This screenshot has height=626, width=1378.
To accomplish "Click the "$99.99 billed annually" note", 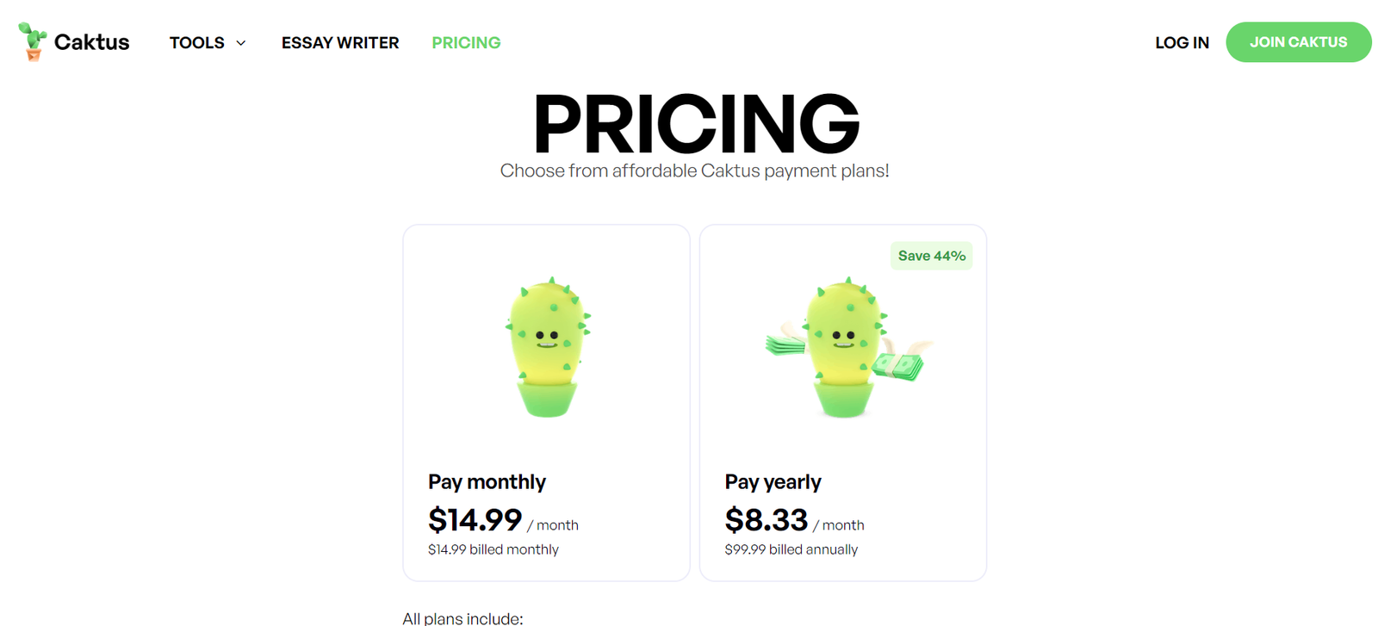I will click(x=791, y=549).
